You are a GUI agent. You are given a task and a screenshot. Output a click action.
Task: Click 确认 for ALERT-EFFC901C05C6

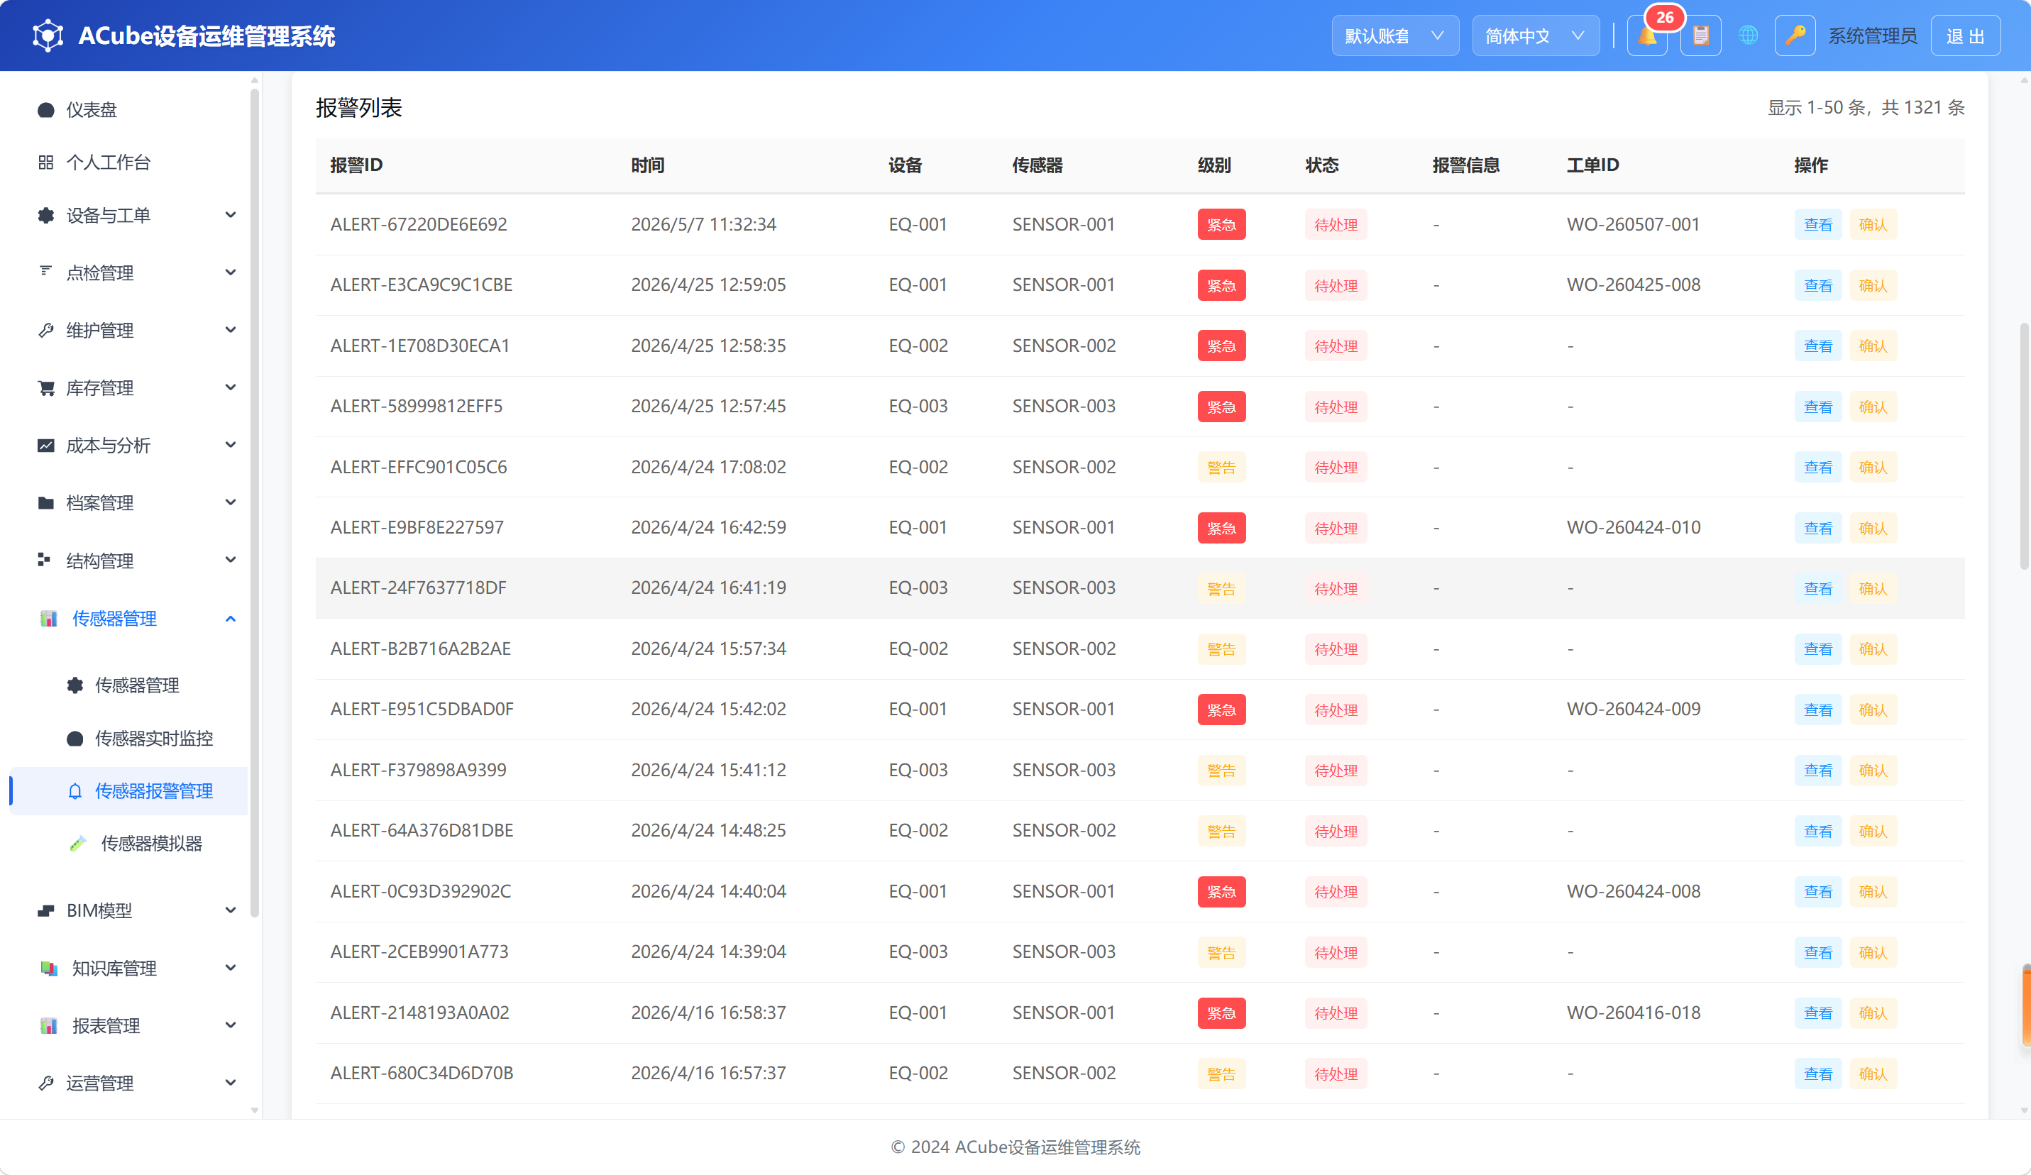[1872, 468]
